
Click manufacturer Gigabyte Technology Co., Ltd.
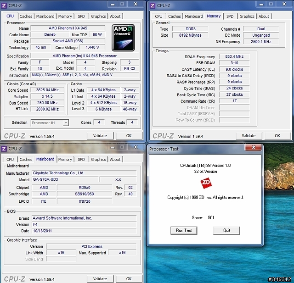click(x=84, y=173)
